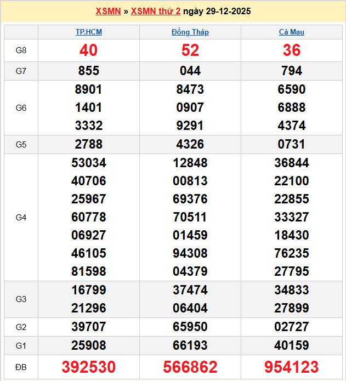This screenshot has width=346, height=381.
Task: Select the red G8 number 36
Action: tap(292, 50)
